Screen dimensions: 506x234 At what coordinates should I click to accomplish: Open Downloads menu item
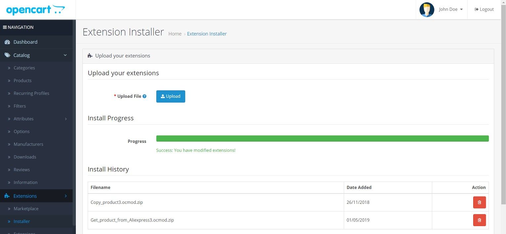[x=36, y=157]
